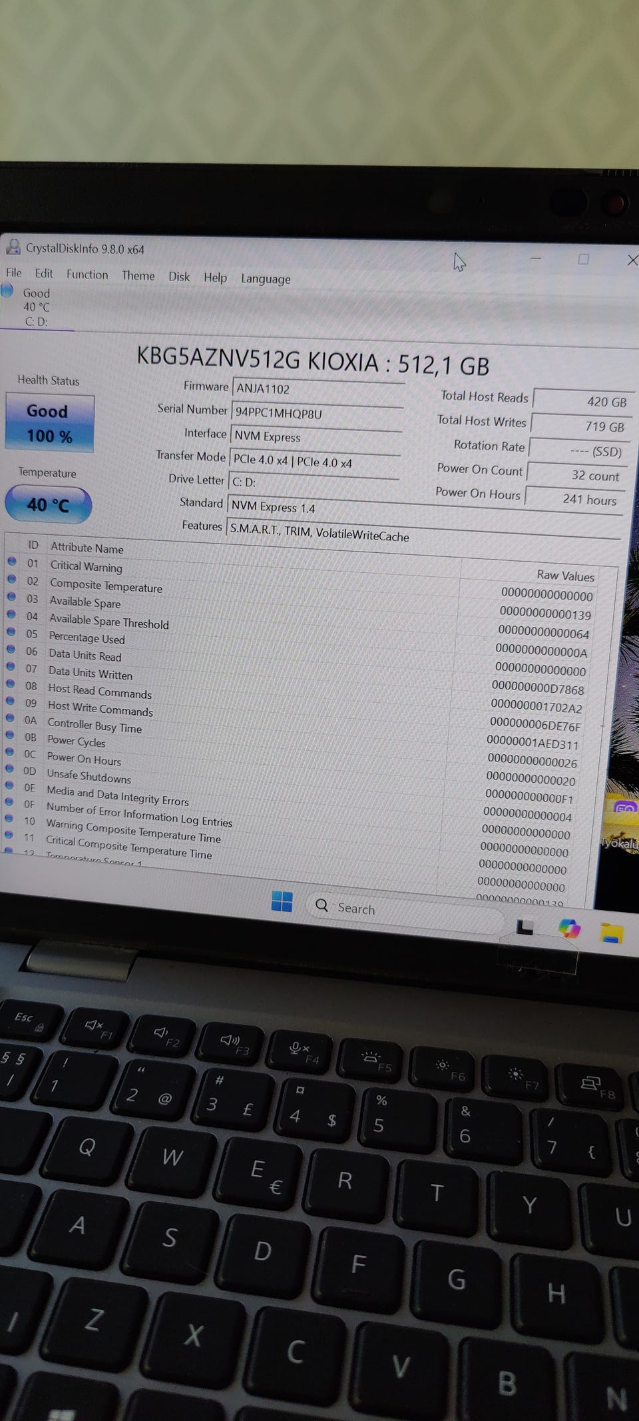The image size is (639, 1421).
Task: Open the Theme menu
Action: click(x=138, y=276)
